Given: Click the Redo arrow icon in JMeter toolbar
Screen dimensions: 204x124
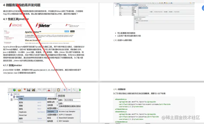Looking at the screenshot, I should [x=44, y=90].
